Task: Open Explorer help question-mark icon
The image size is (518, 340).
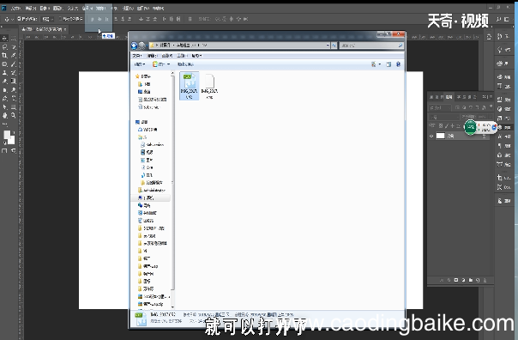Action: (x=398, y=64)
